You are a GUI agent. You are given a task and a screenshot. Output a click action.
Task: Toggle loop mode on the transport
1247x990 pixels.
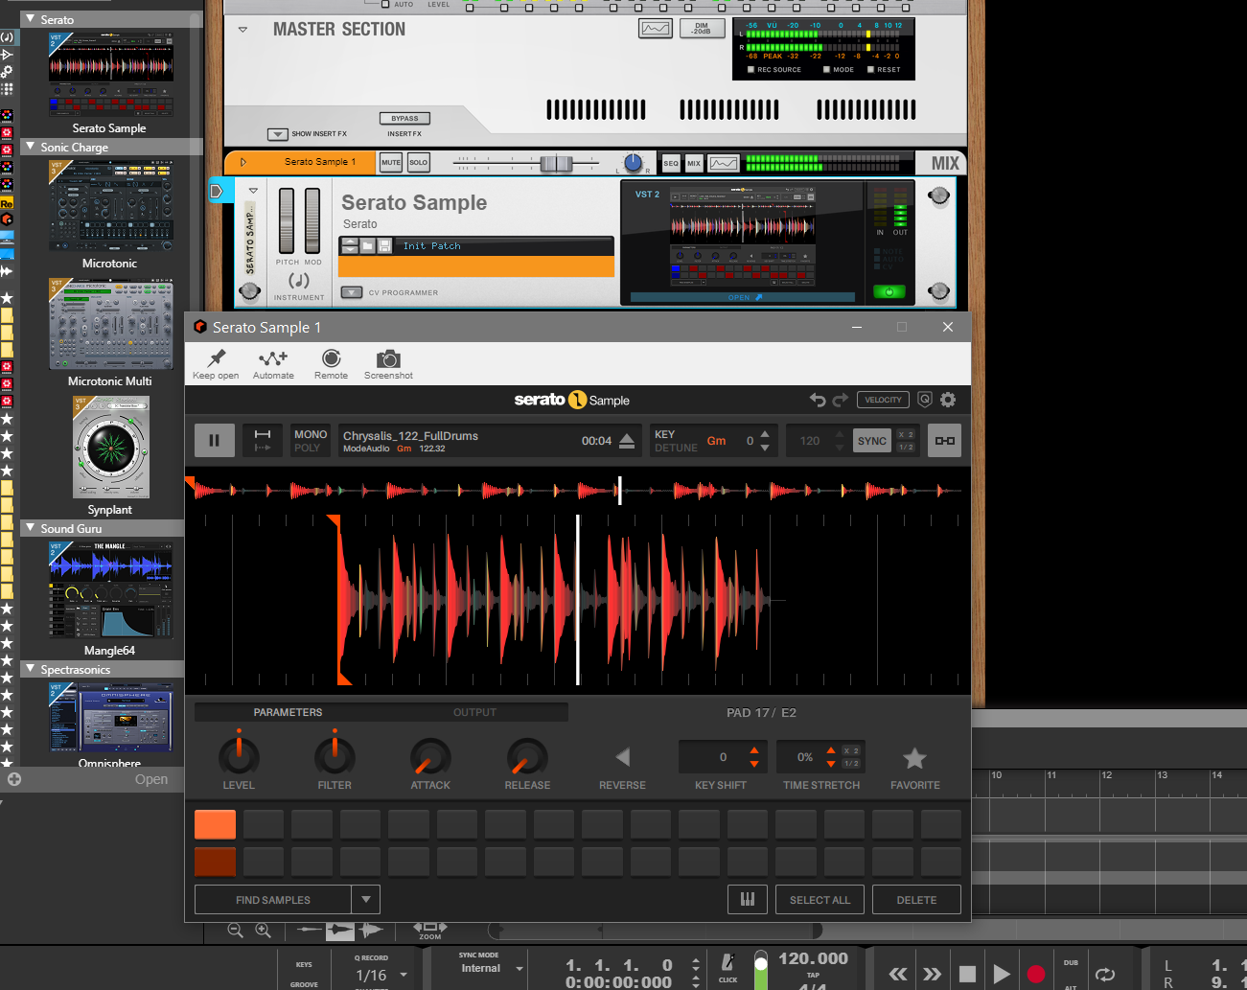[x=1105, y=974]
